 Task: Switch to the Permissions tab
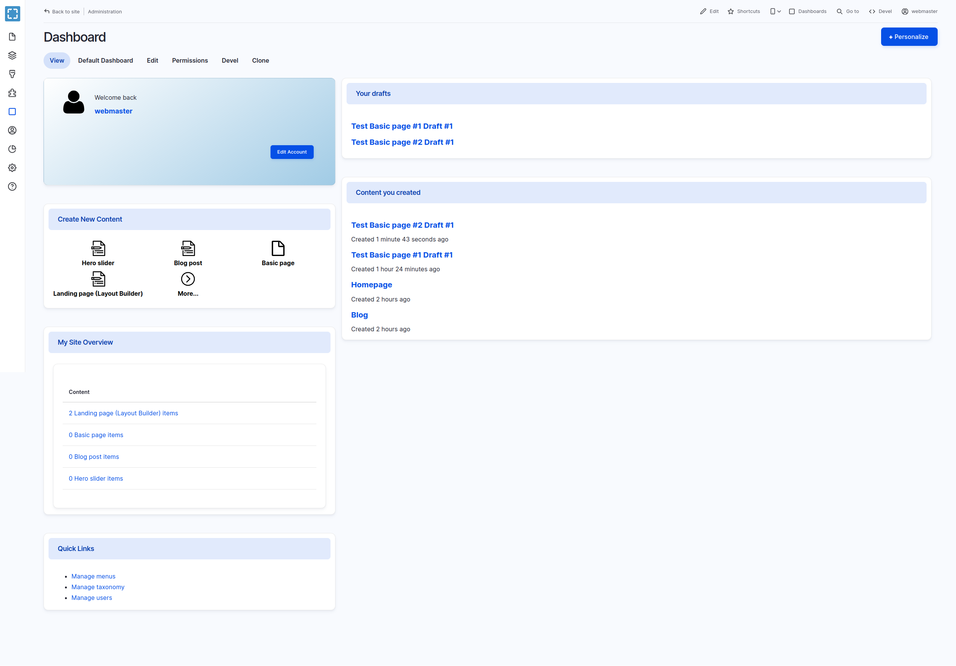click(190, 60)
